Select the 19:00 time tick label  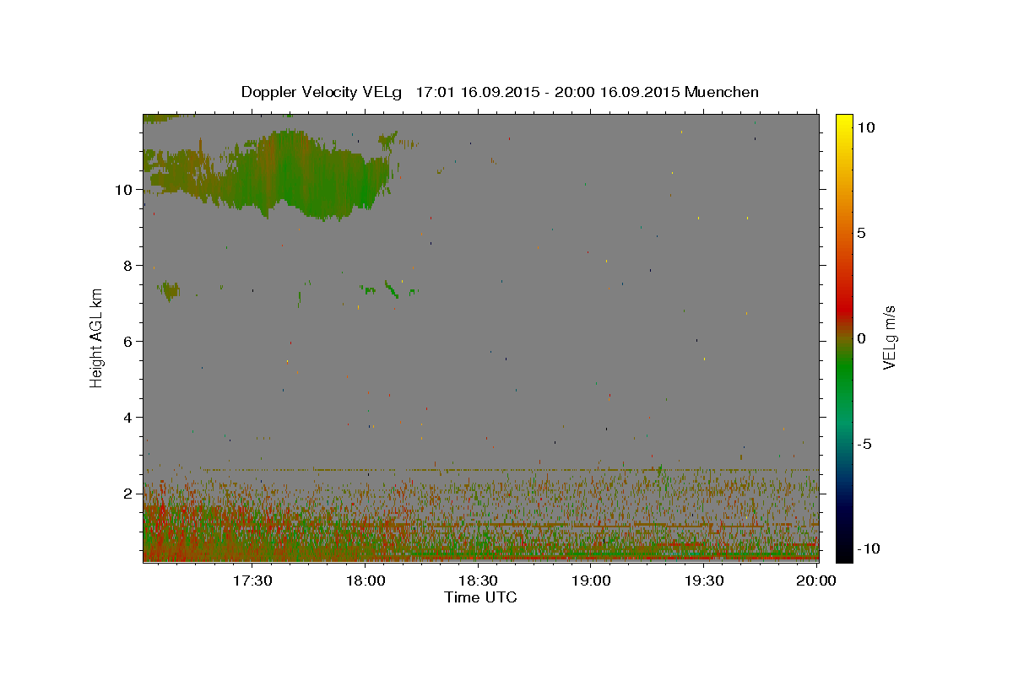[x=591, y=580]
